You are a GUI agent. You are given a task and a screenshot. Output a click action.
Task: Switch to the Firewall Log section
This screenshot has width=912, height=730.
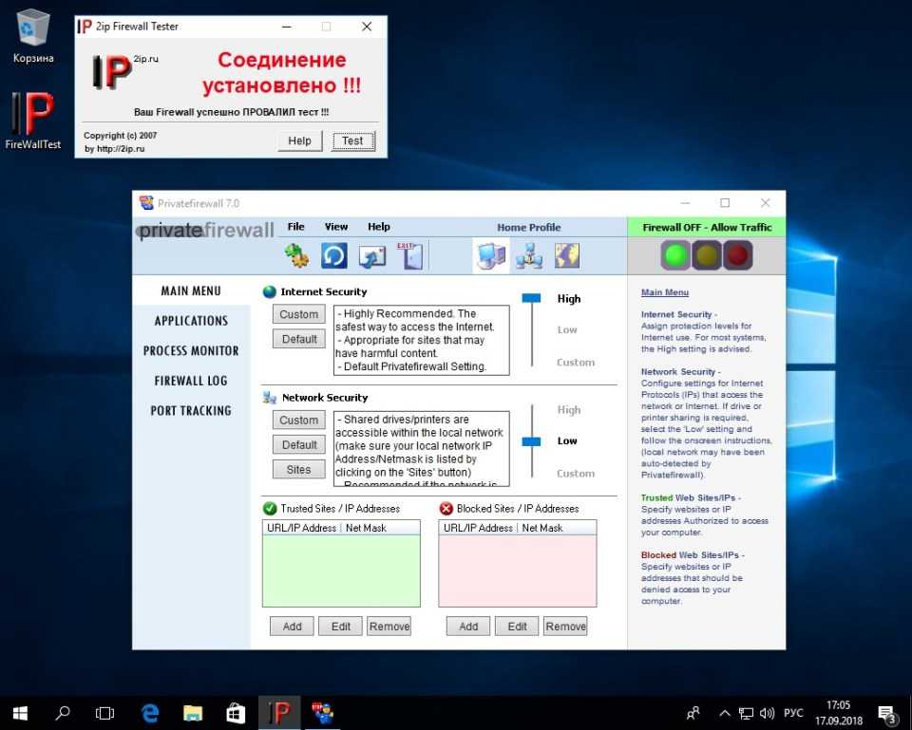pos(191,381)
